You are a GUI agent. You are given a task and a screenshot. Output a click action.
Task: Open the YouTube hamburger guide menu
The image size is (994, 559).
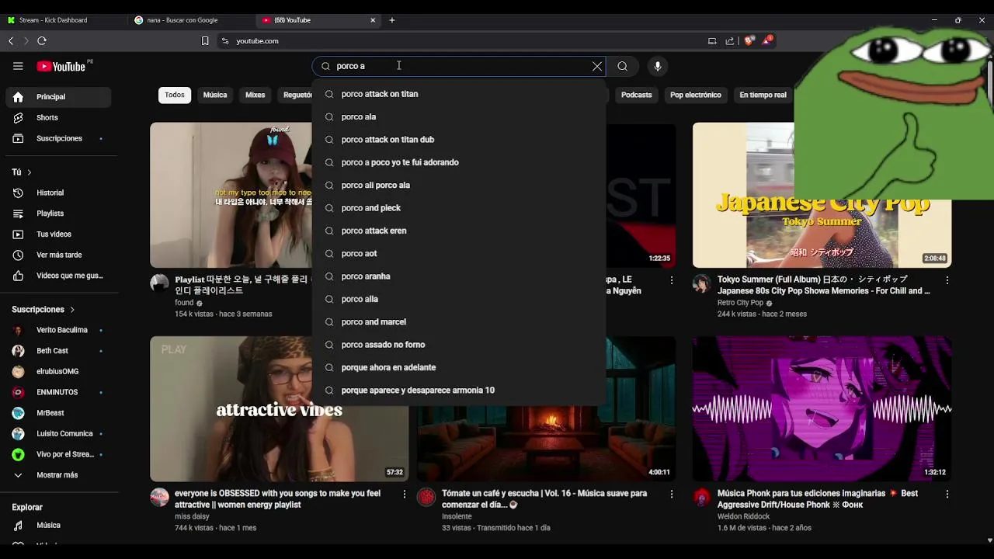(18, 66)
